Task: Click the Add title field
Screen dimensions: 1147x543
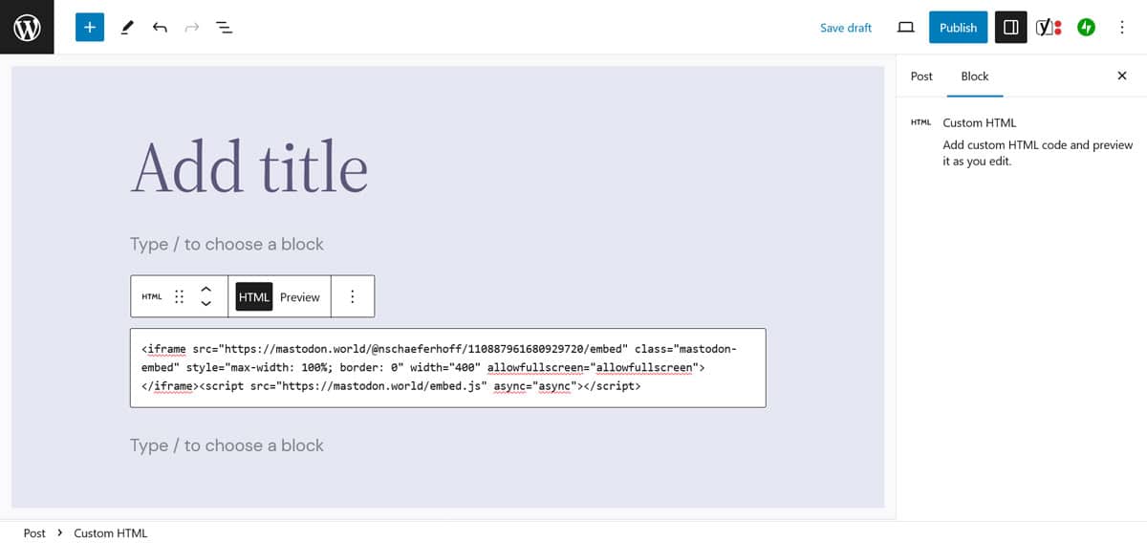Action: [x=249, y=168]
